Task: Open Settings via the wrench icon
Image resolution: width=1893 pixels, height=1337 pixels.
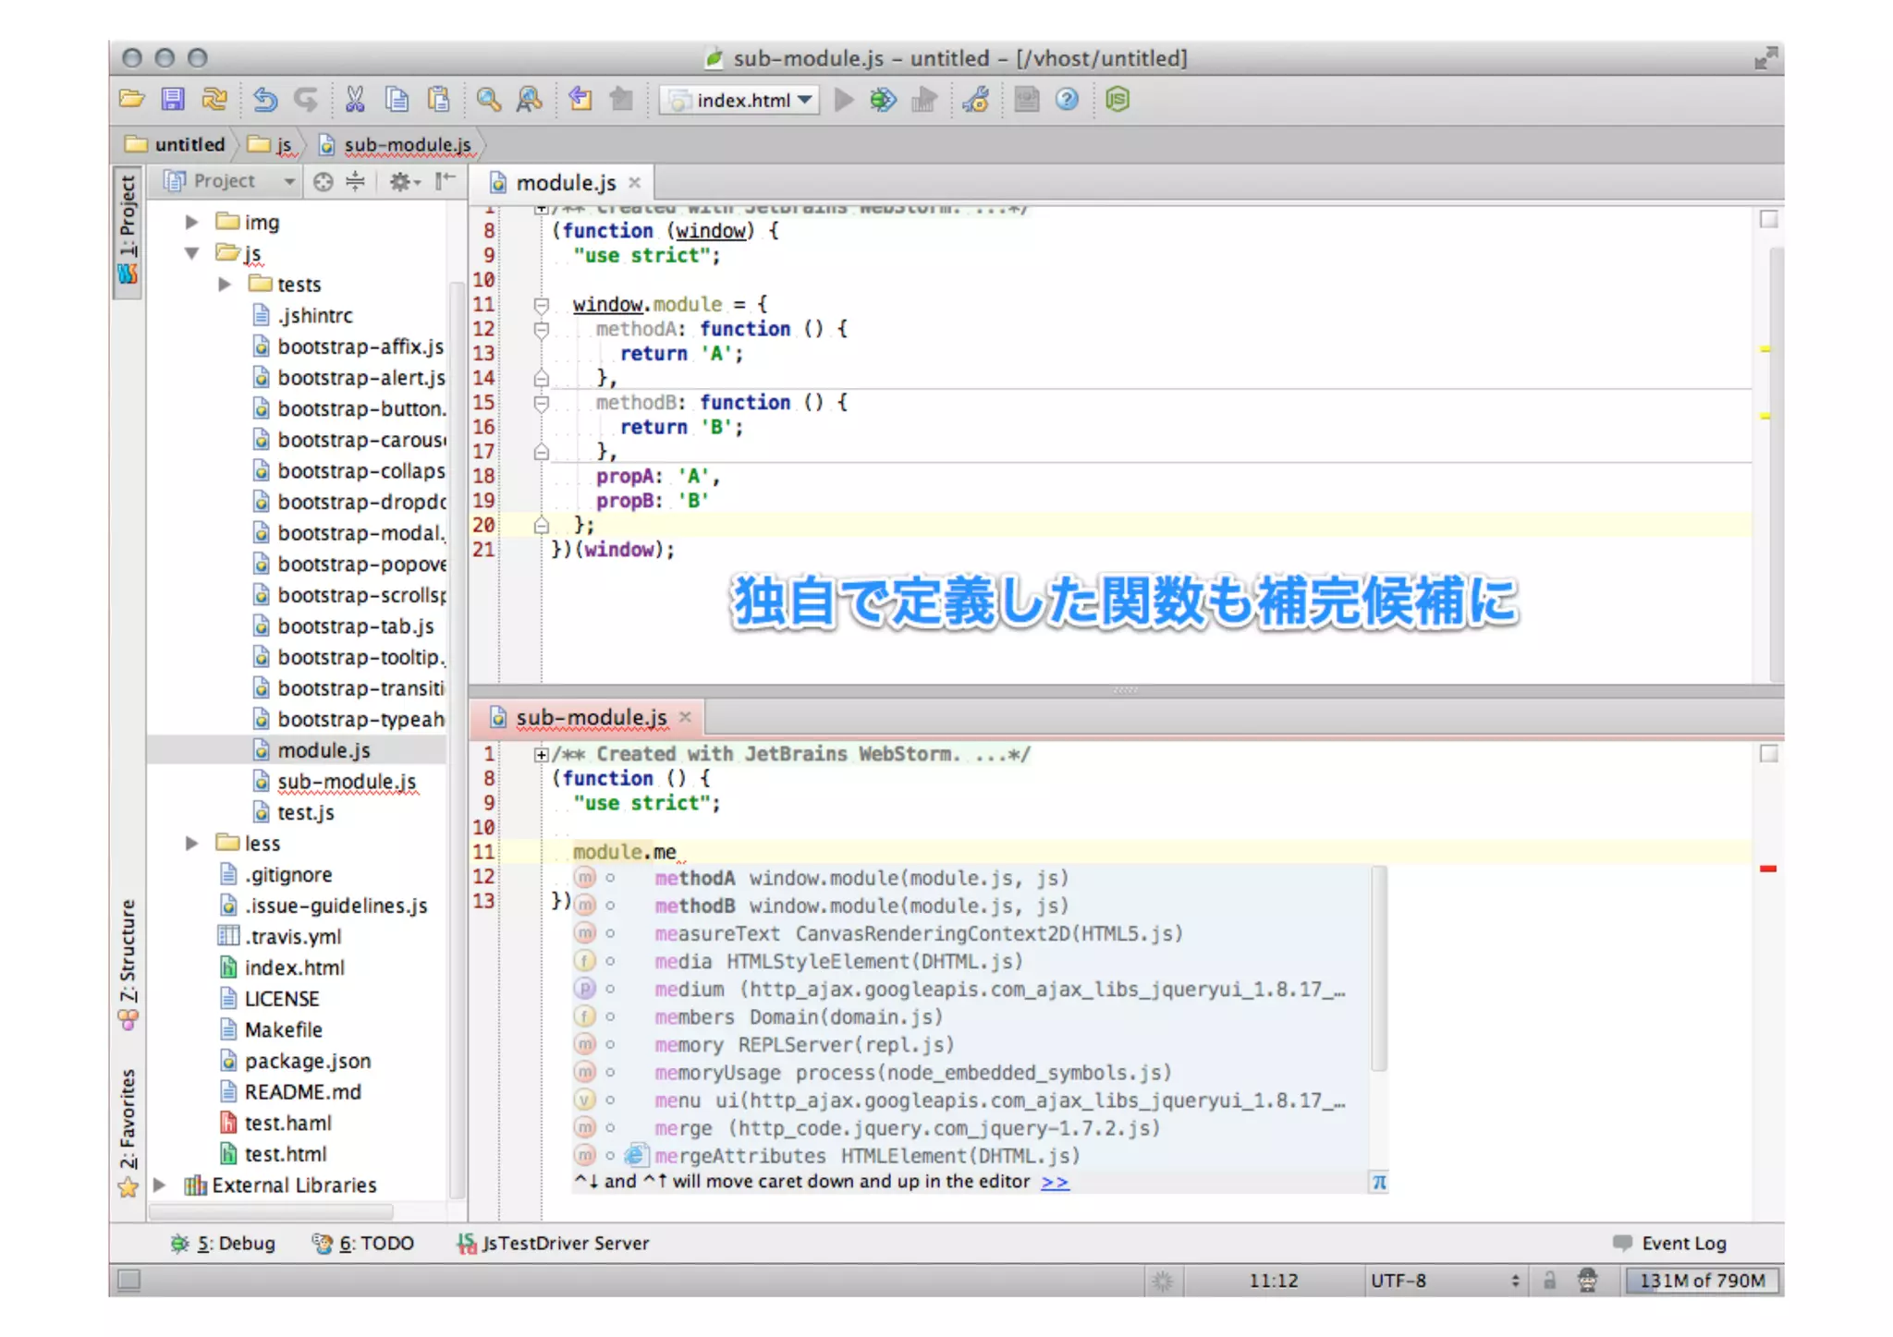Action: coord(976,99)
